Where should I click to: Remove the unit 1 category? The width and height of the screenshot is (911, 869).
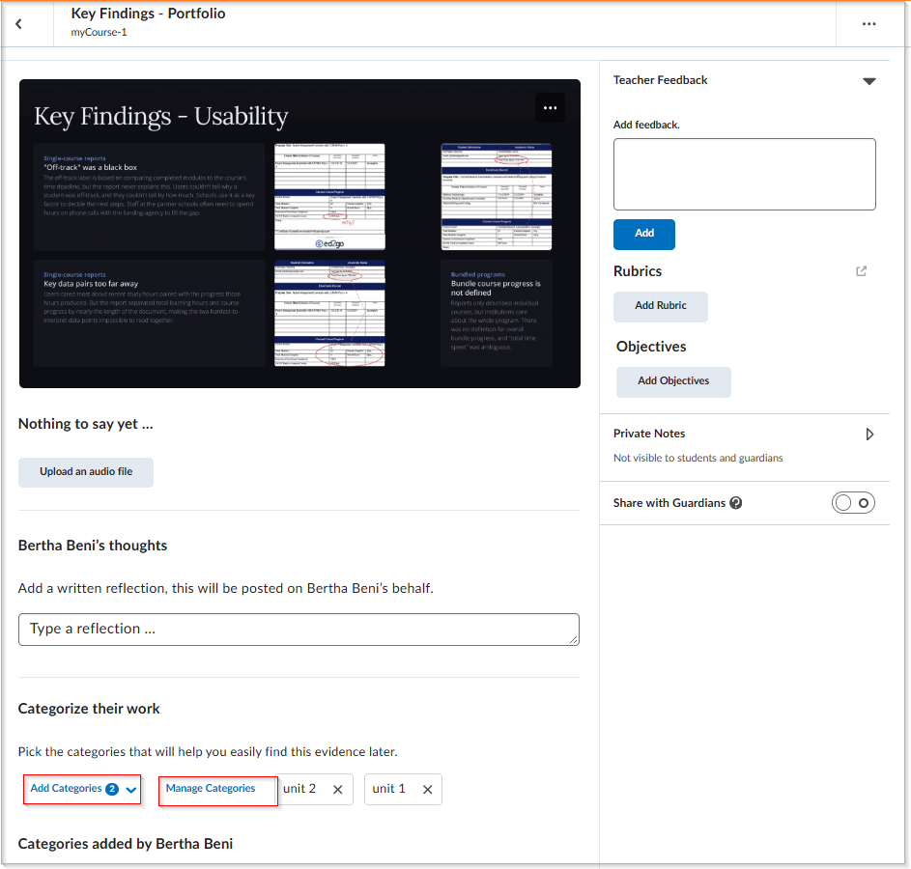(x=427, y=790)
